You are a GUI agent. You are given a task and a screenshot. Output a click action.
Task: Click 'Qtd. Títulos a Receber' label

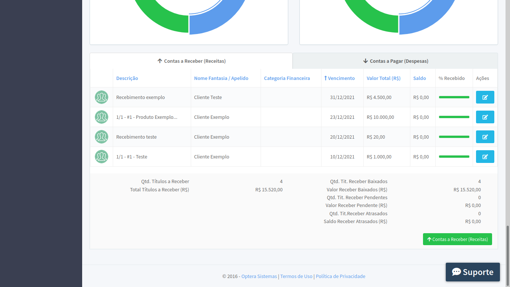pyautogui.click(x=165, y=181)
